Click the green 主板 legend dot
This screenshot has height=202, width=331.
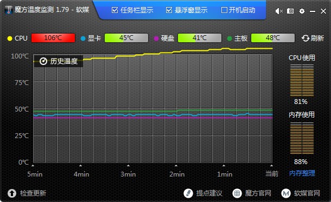click(230, 38)
